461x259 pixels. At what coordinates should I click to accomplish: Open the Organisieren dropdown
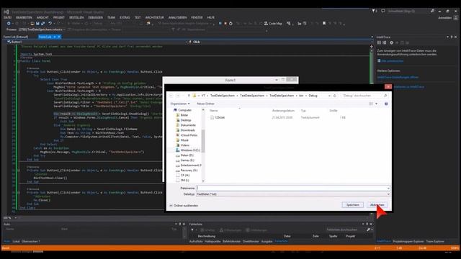pyautogui.click(x=180, y=104)
